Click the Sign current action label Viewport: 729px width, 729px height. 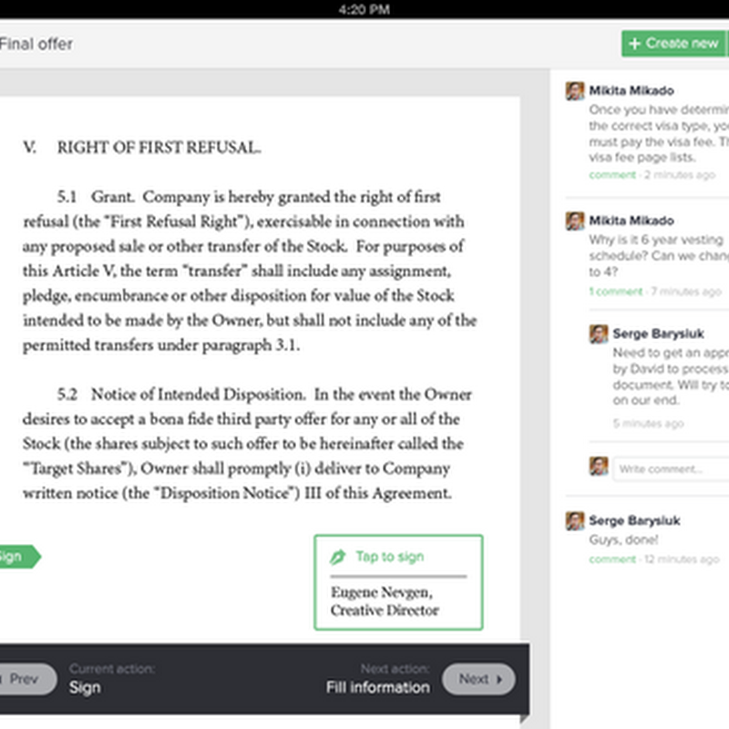click(85, 688)
